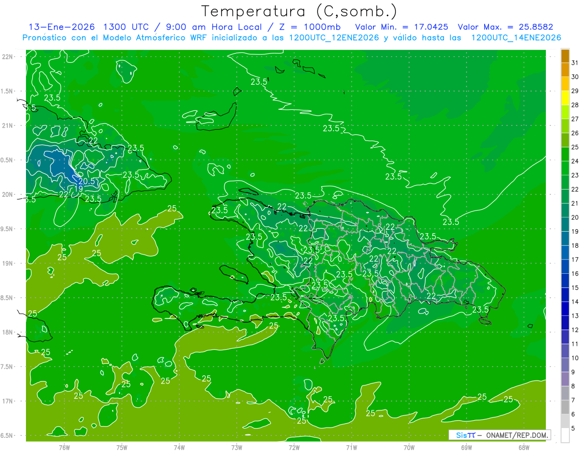Pick the legend color band between 6 and 7
Image resolution: width=588 pixels, height=454 pixels.
[565, 407]
